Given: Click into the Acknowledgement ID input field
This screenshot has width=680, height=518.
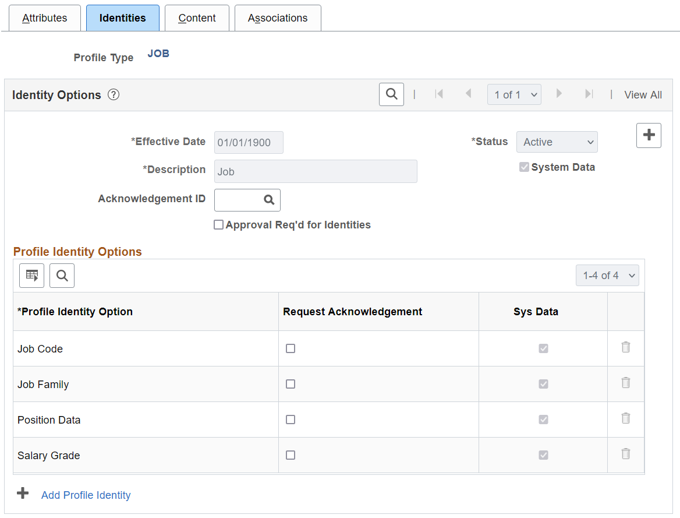Looking at the screenshot, I should [238, 200].
